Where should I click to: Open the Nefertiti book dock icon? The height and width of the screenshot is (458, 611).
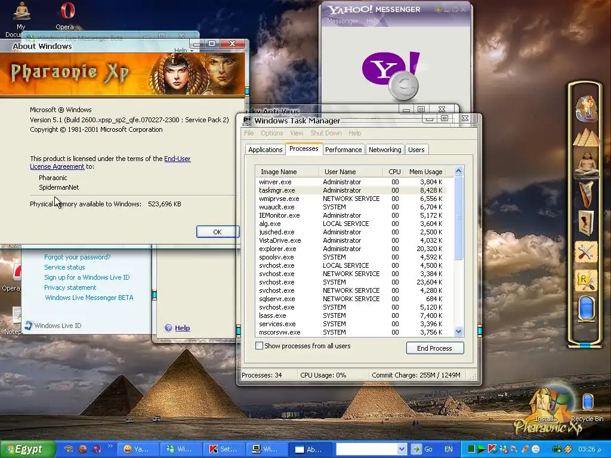tap(587, 222)
